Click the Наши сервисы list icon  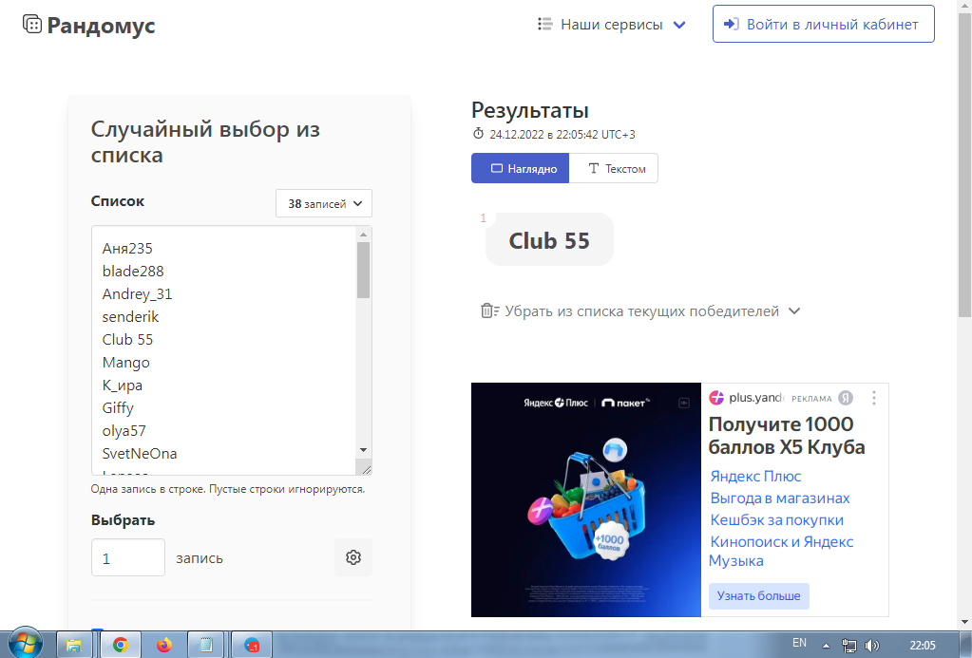[544, 24]
